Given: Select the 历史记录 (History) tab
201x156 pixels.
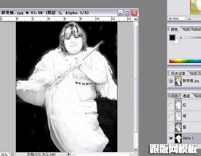Looking at the screenshot, I should (x=178, y=74).
